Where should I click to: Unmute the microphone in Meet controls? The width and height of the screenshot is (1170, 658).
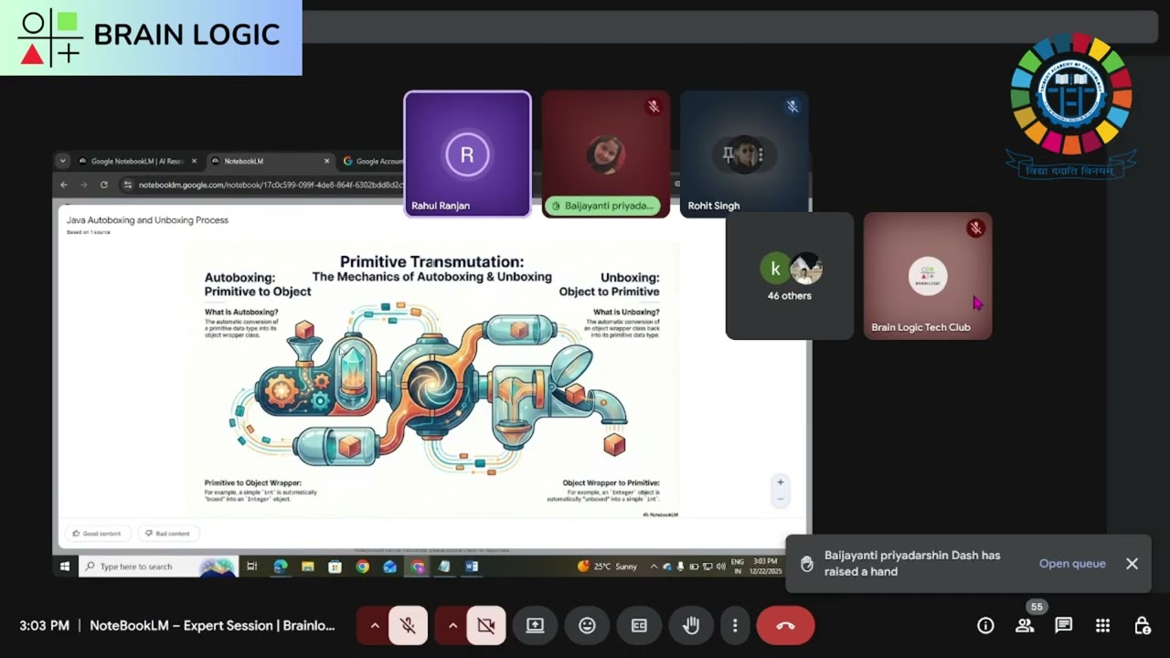tap(409, 626)
